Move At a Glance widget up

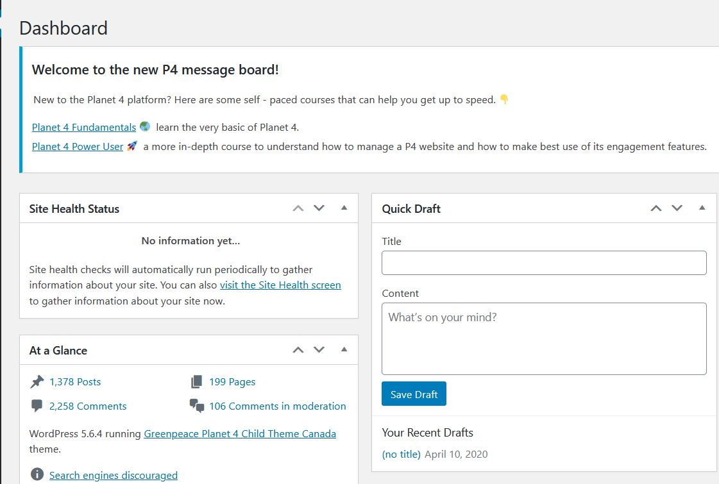pos(298,350)
